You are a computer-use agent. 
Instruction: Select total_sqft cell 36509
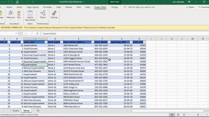pyautogui.click(x=139, y=71)
